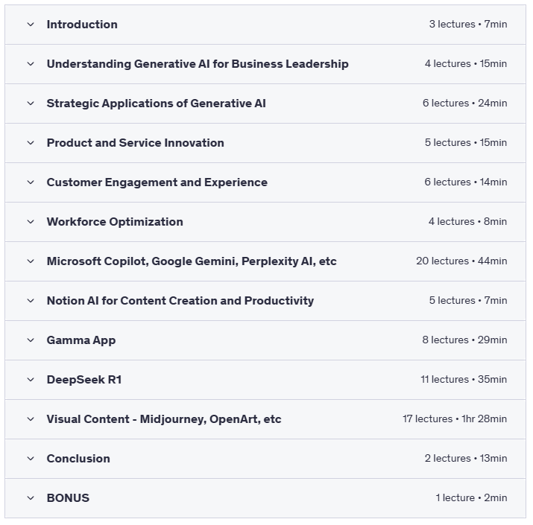The height and width of the screenshot is (525, 533).
Task: Click "17 lectures • 1hr 28min" duration text
Action: pyautogui.click(x=455, y=419)
